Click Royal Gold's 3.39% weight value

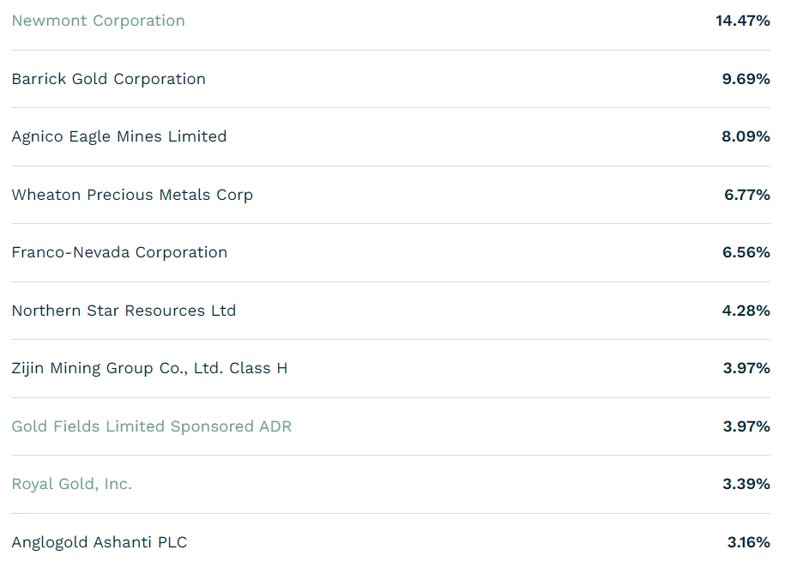(x=746, y=484)
